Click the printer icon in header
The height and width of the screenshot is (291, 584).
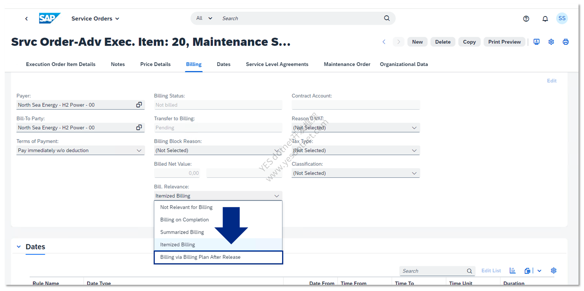tap(565, 42)
